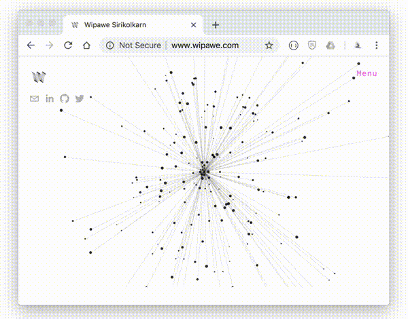
Task: Click the forward navigation arrow
Action: pos(49,45)
